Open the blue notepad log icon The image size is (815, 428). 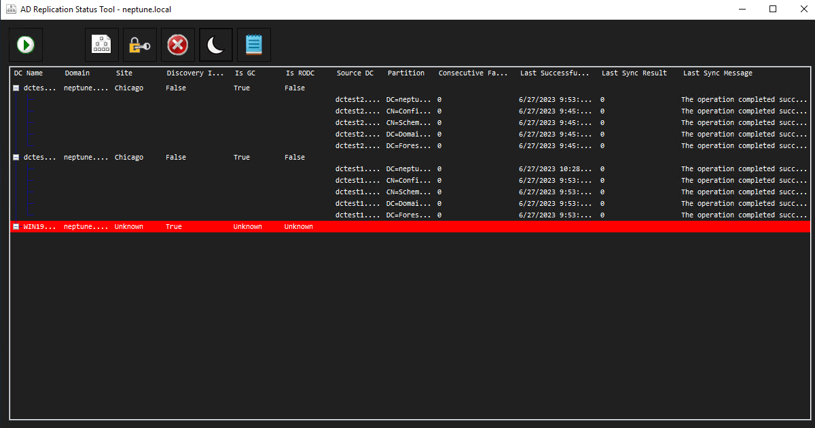[254, 45]
